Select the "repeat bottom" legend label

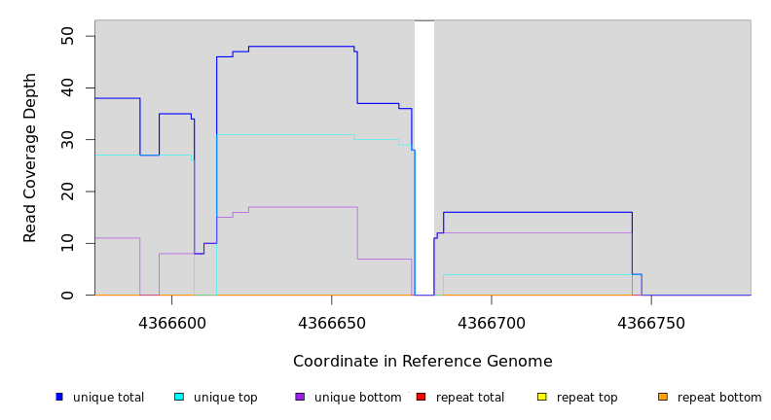pyautogui.click(x=719, y=398)
